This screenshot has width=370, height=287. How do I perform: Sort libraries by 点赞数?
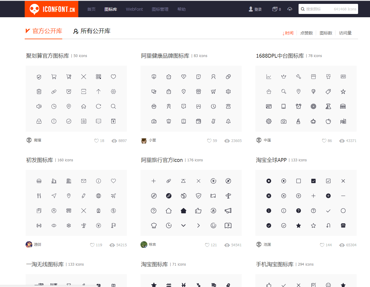[307, 33]
